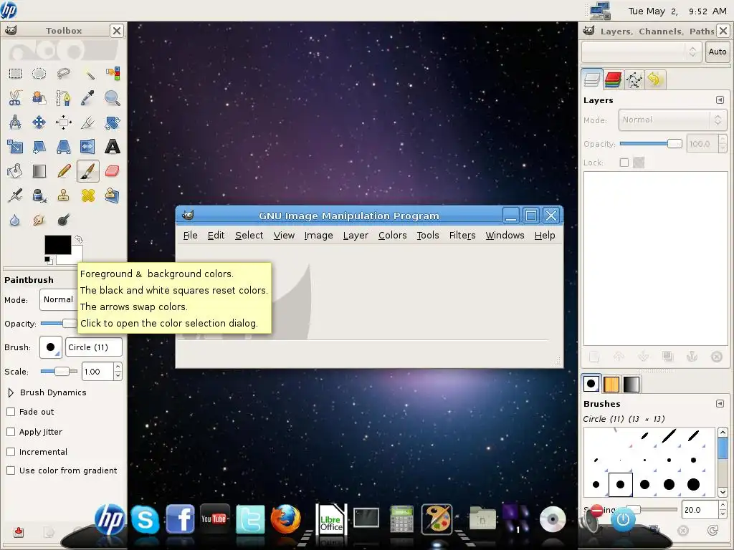
Task: Enable the Apply Jitter checkbox
Action: tap(11, 432)
